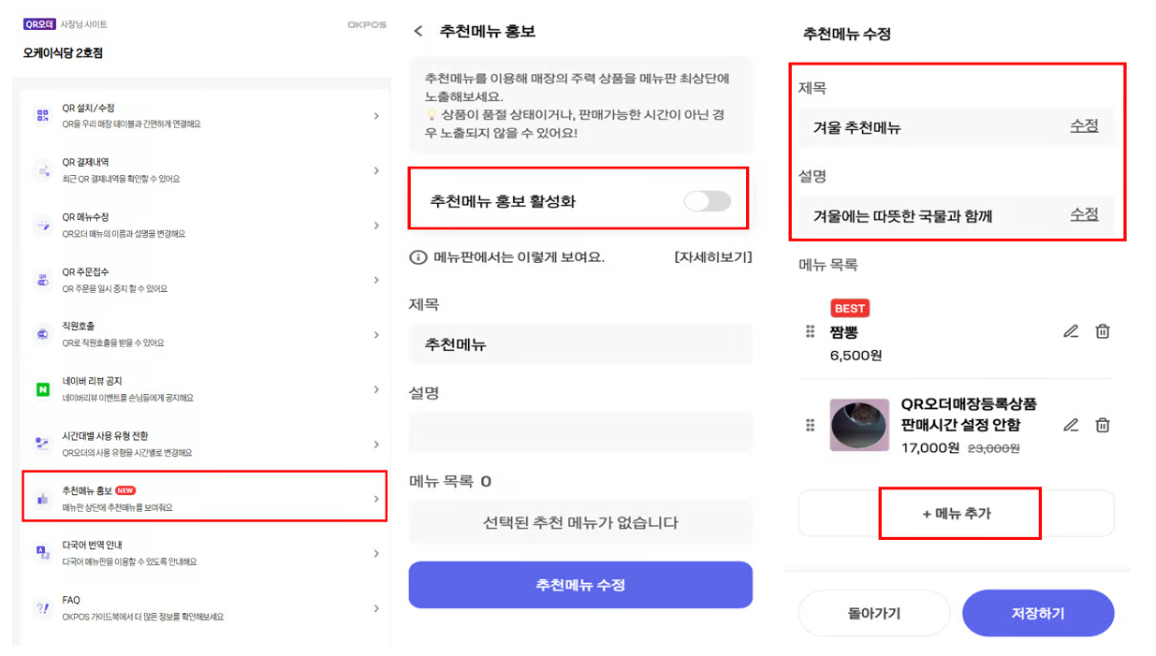Click the info icon next to 메뉴판에서는 이렇게 보여요

418,257
